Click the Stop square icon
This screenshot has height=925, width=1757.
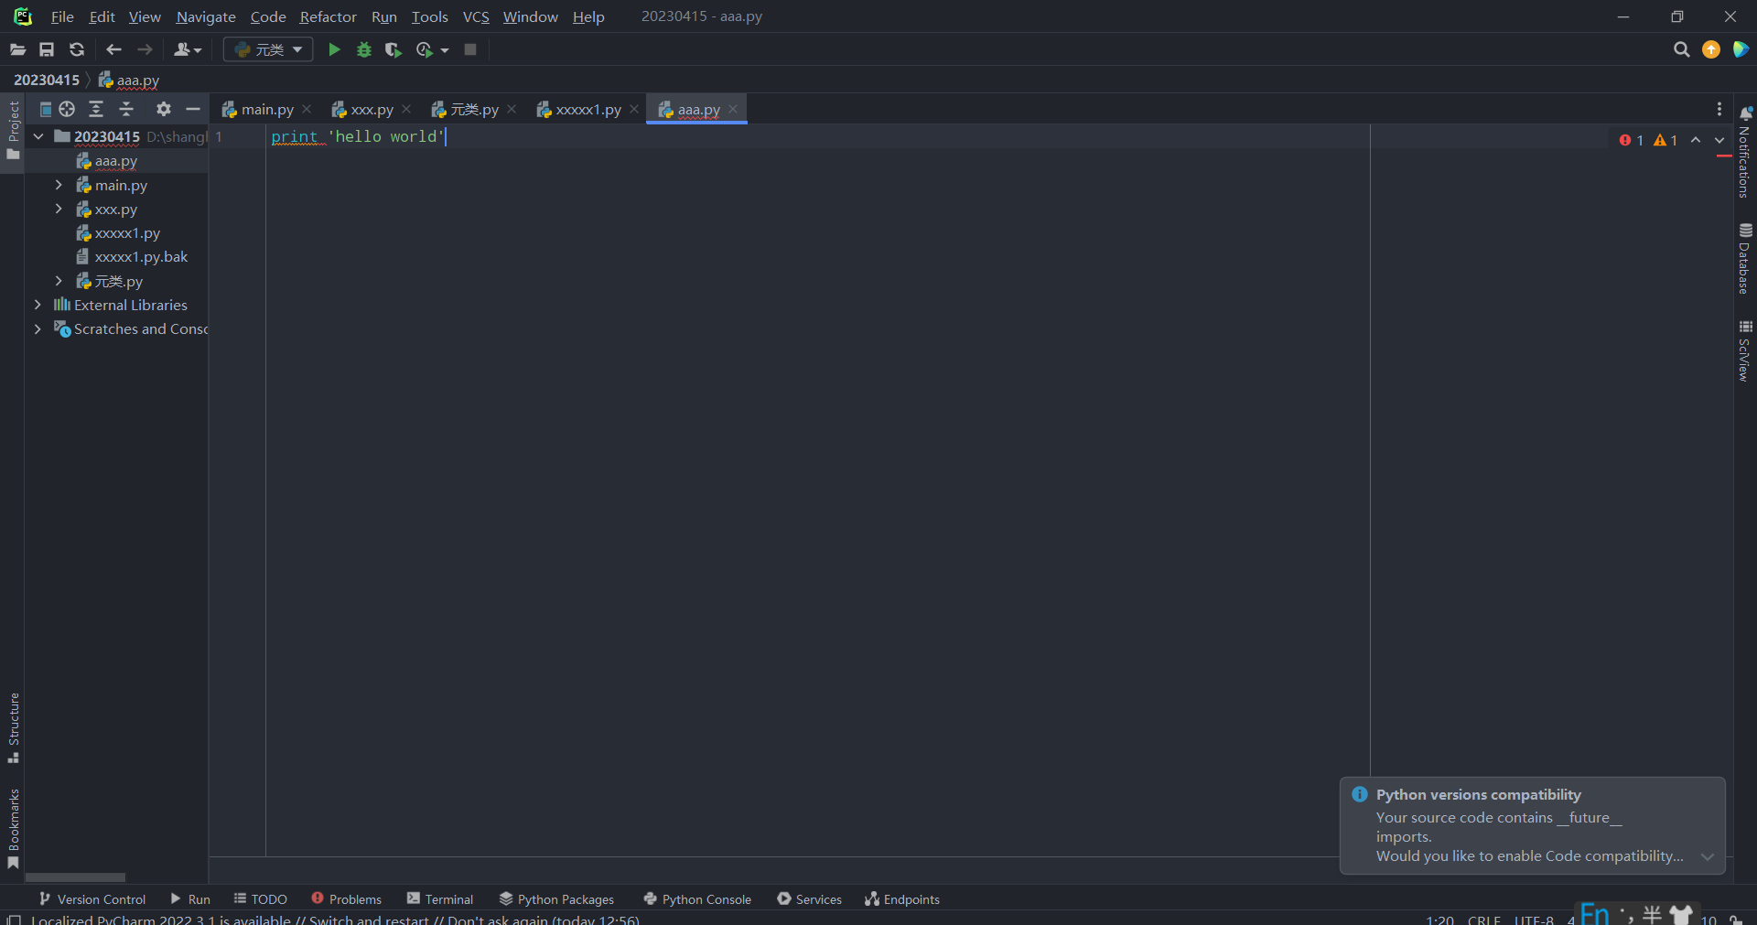point(470,49)
